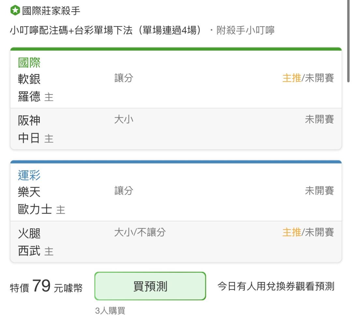Select the 附殺手小叮嚀 text
Image resolution: width=352 pixels, height=320 pixels.
click(x=245, y=30)
